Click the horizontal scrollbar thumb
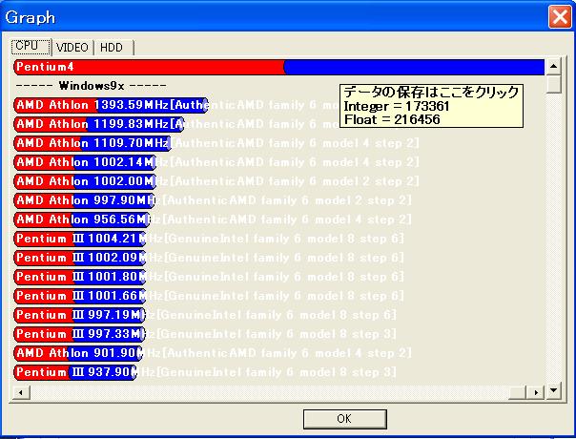576x439 pixels. (x=517, y=392)
